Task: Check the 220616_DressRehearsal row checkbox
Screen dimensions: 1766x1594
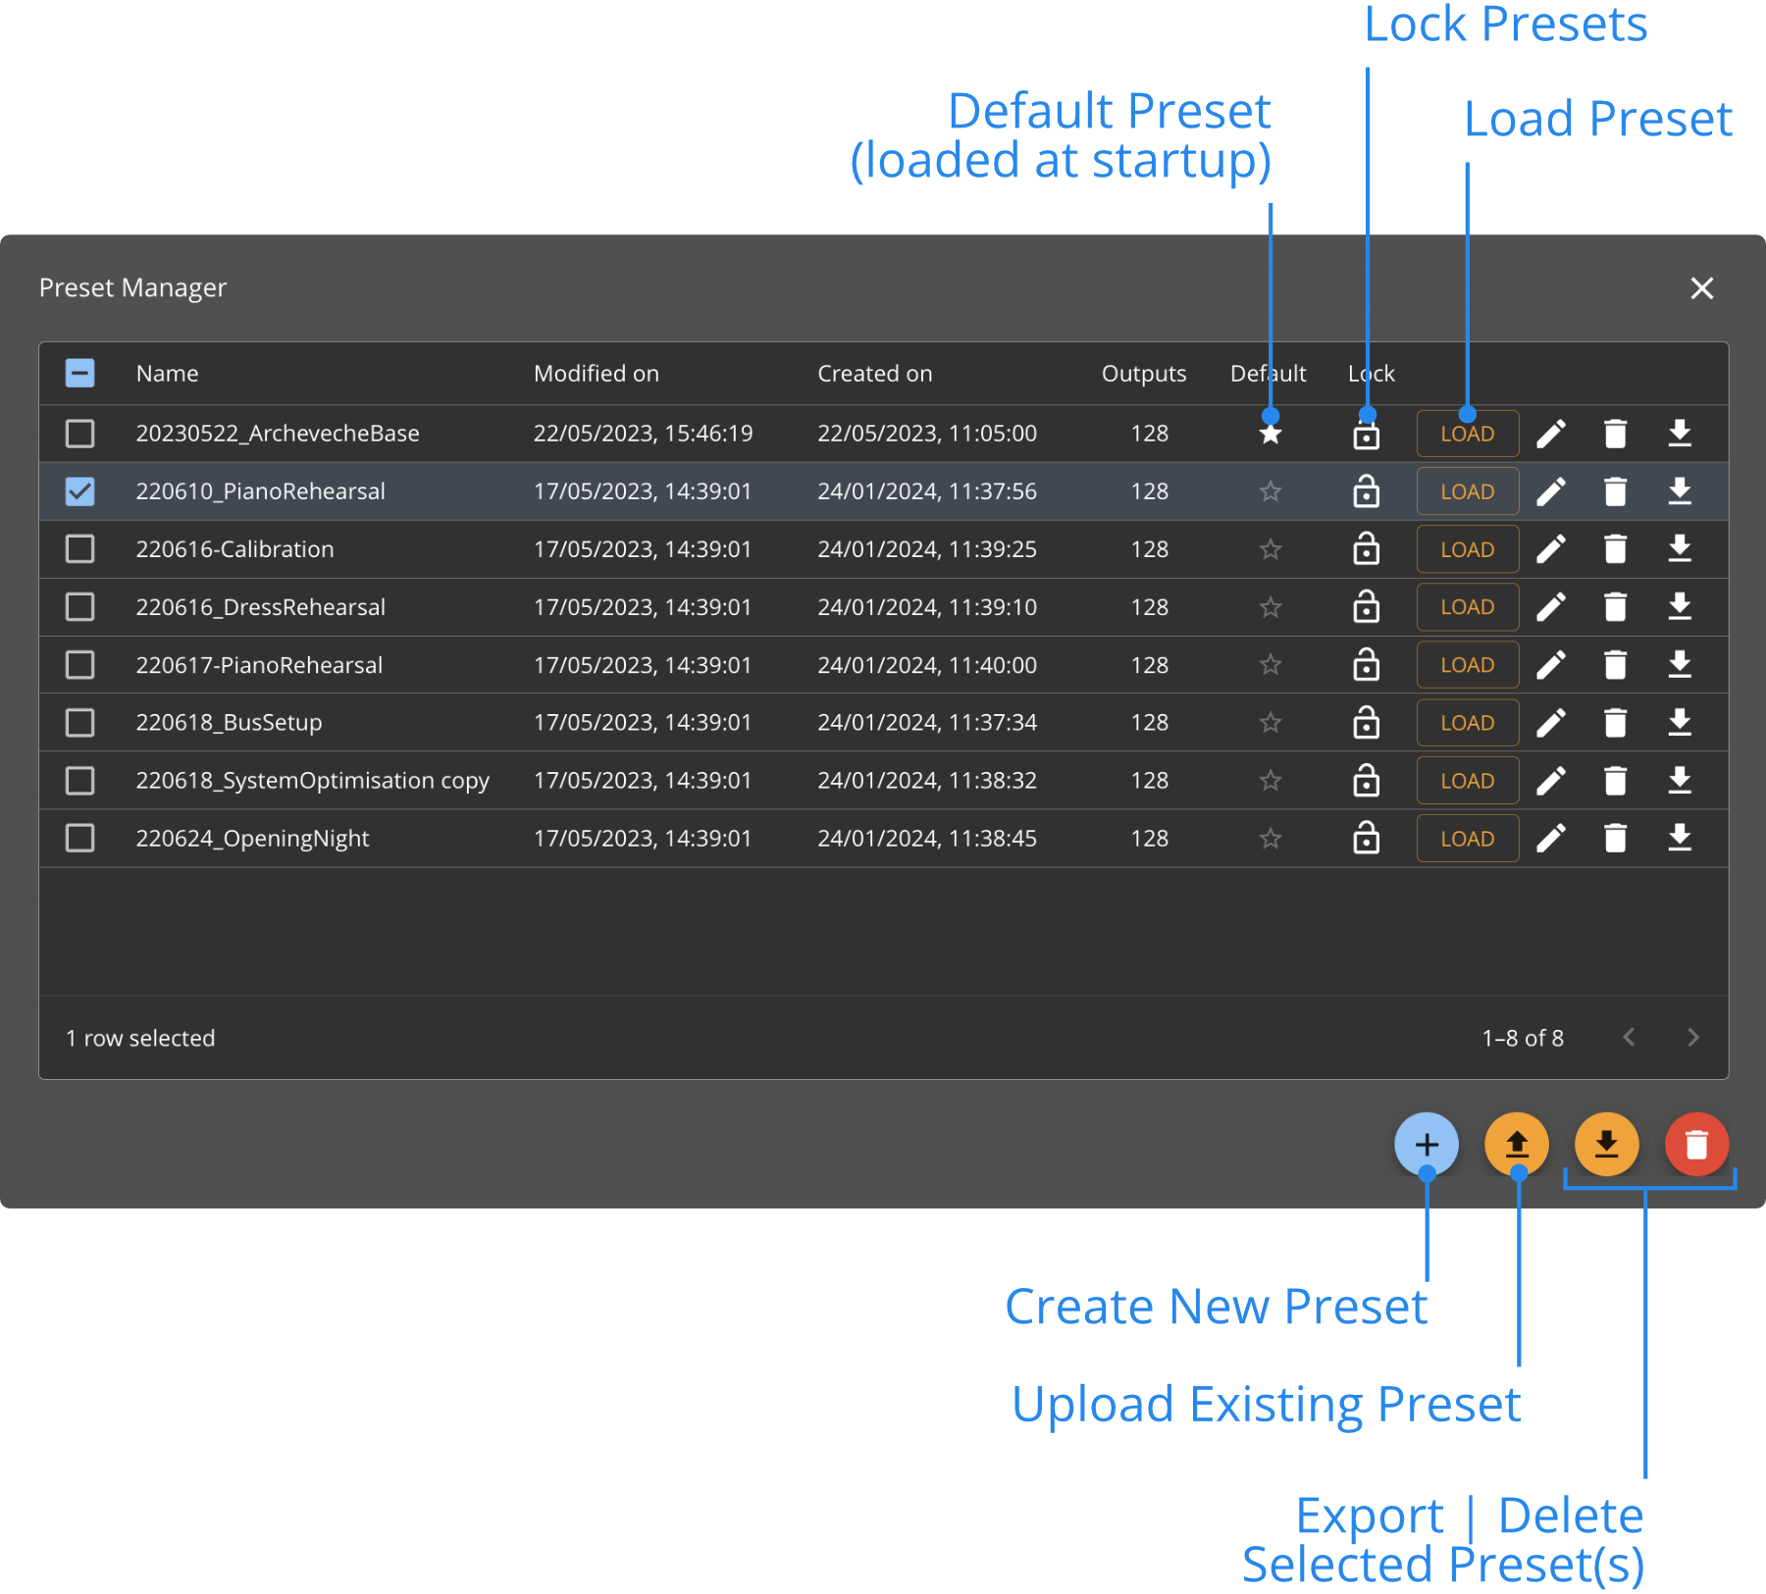Action: point(80,606)
